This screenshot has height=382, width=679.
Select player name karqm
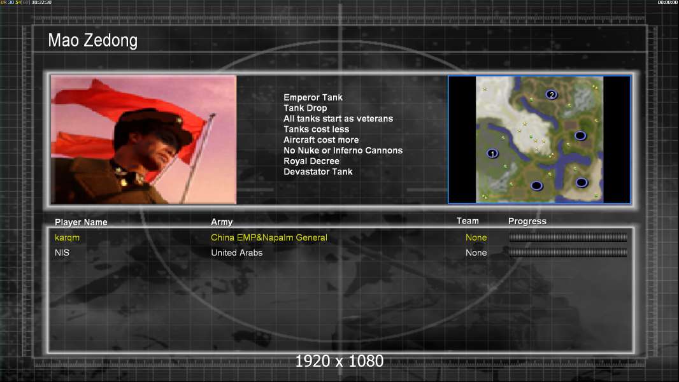(67, 237)
